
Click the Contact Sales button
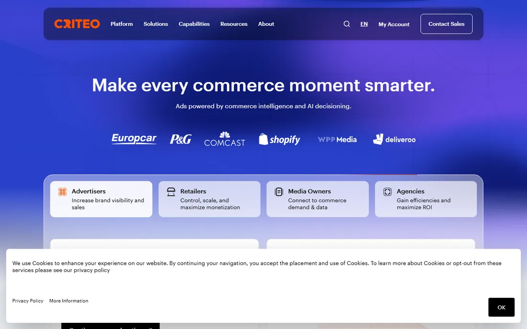pos(447,24)
